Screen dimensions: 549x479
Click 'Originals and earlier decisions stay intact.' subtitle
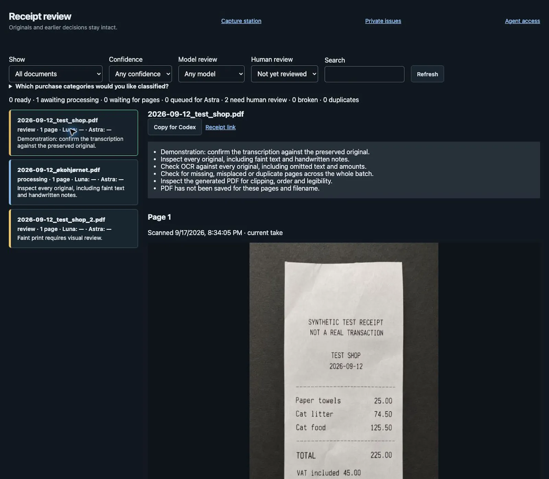[63, 27]
